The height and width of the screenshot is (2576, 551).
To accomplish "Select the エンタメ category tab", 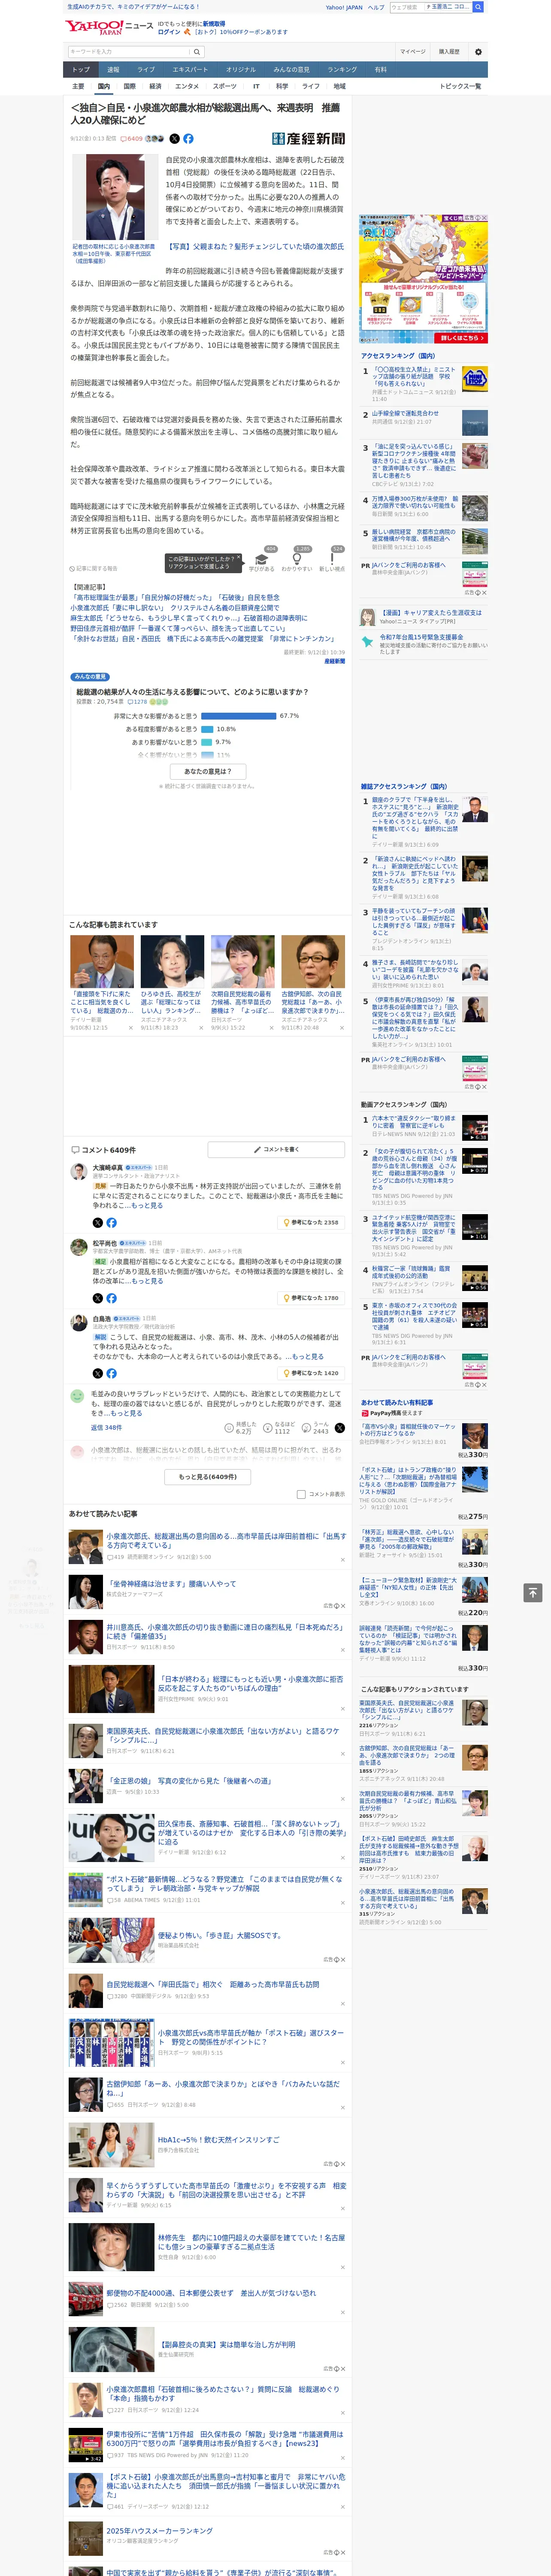I will 187,86.
